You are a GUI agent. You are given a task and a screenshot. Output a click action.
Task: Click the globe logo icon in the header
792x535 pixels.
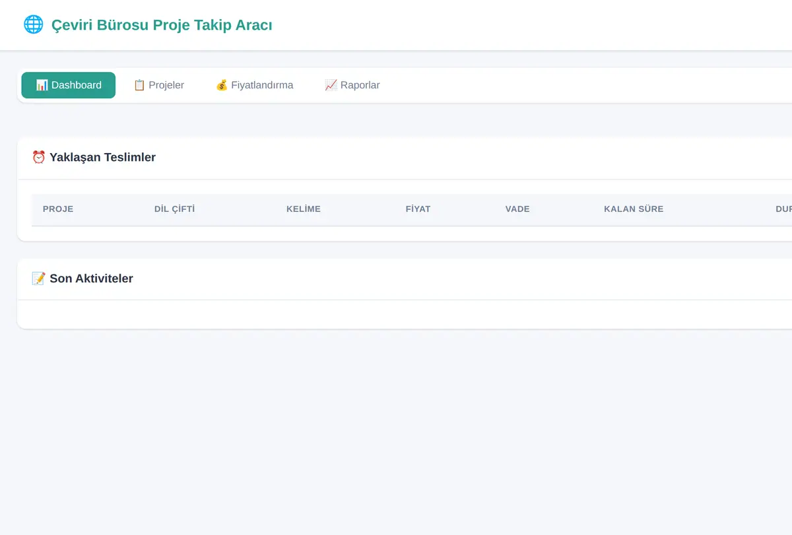point(33,25)
